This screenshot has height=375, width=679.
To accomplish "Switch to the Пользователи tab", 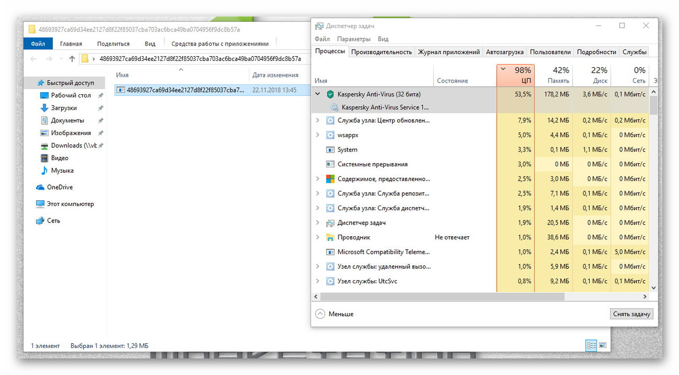I will [550, 52].
